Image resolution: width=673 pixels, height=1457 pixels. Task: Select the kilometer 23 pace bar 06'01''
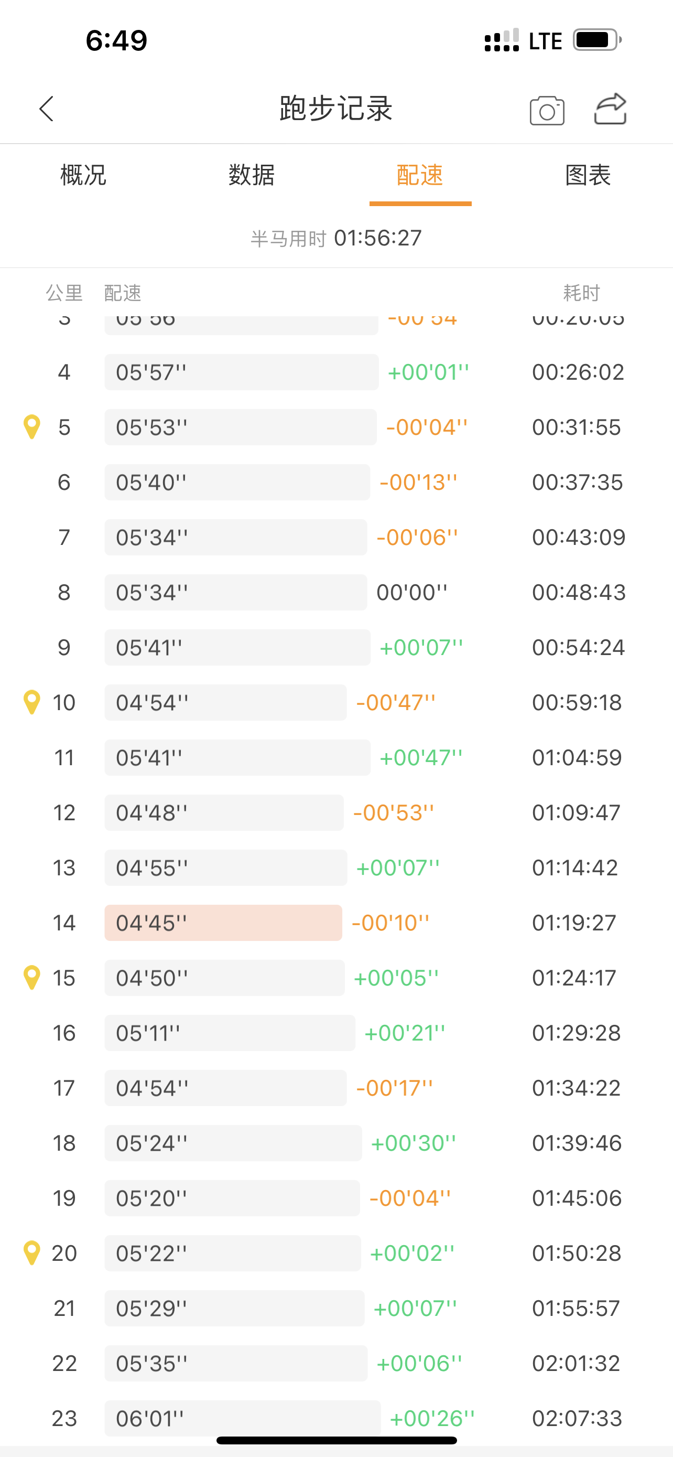coord(242,1419)
